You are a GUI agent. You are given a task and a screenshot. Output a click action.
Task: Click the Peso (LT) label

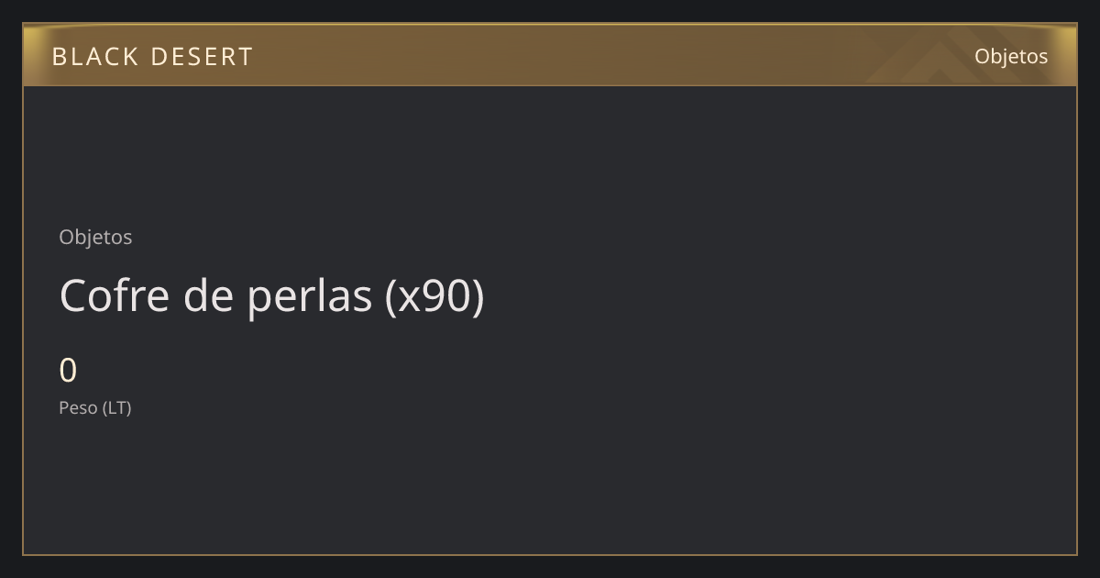click(x=95, y=407)
